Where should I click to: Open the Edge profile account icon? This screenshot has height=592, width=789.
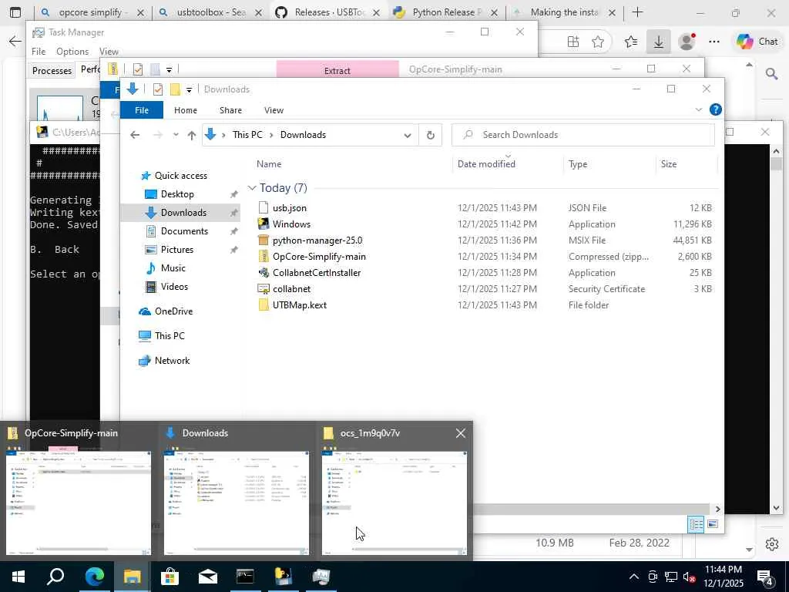(x=687, y=42)
